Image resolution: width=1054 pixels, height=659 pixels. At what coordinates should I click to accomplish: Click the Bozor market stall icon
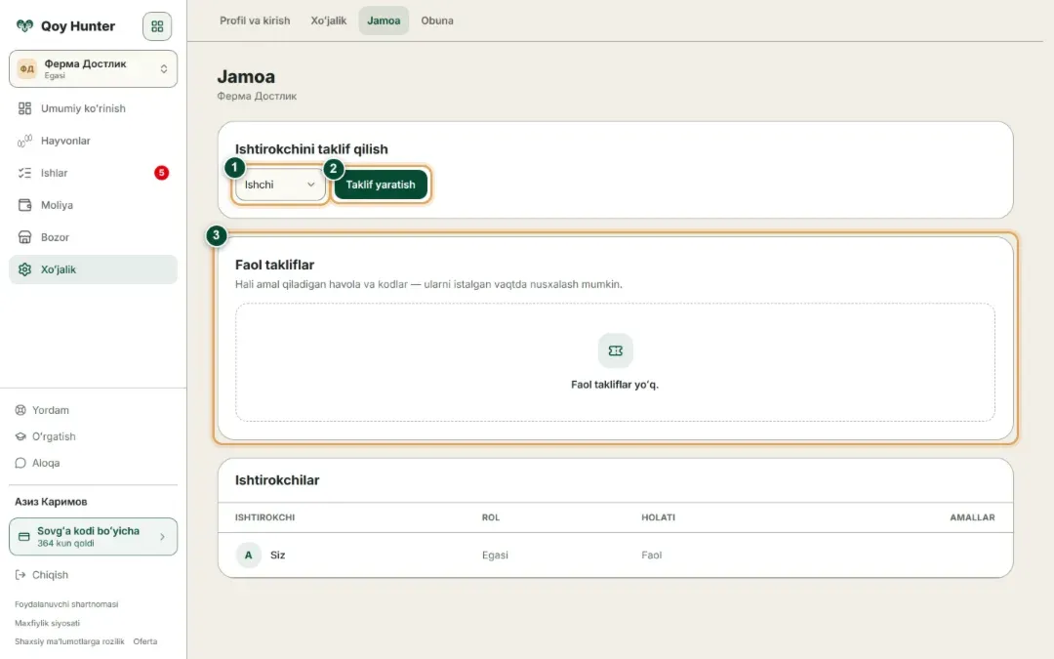pos(24,237)
